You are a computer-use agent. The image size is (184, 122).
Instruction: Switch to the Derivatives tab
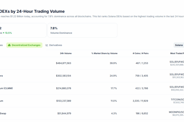coord(54,45)
